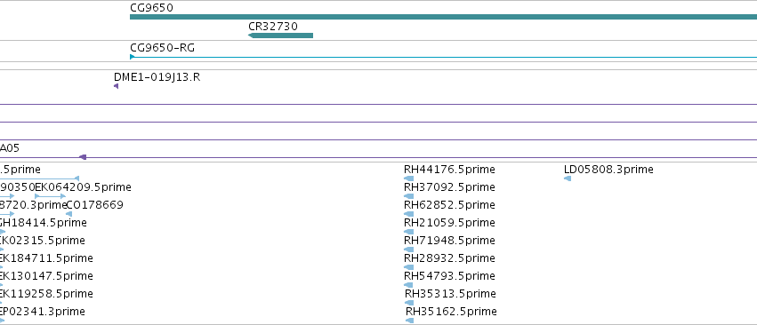The width and height of the screenshot is (757, 325).
Task: Click the CR32730 gene feature arrow
Action: pos(280,36)
